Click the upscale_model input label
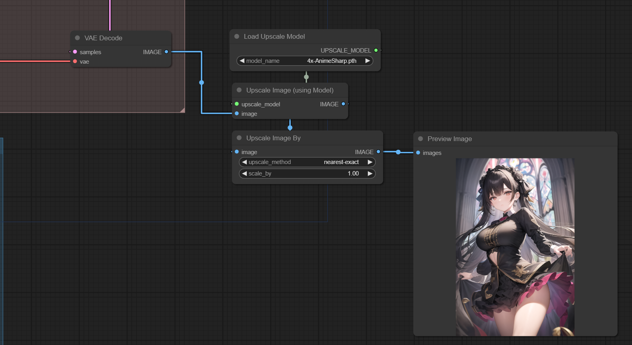Screen dimensions: 632x345 click(261, 104)
